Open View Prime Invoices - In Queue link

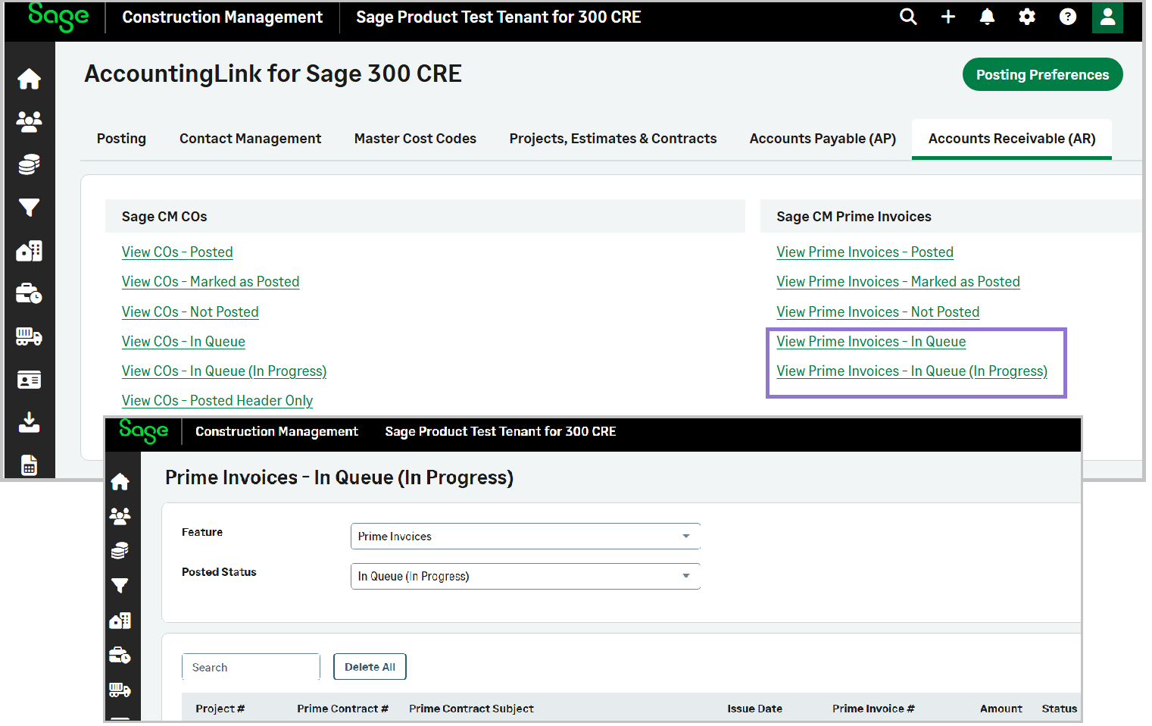pyautogui.click(x=871, y=342)
